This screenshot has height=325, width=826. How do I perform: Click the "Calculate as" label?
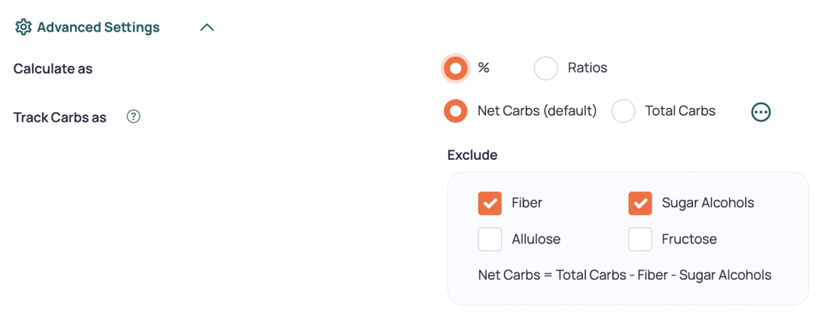53,69
